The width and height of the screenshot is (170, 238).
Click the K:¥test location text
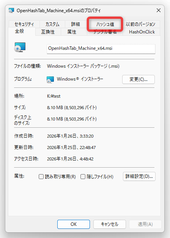pyautogui.click(x=54, y=96)
